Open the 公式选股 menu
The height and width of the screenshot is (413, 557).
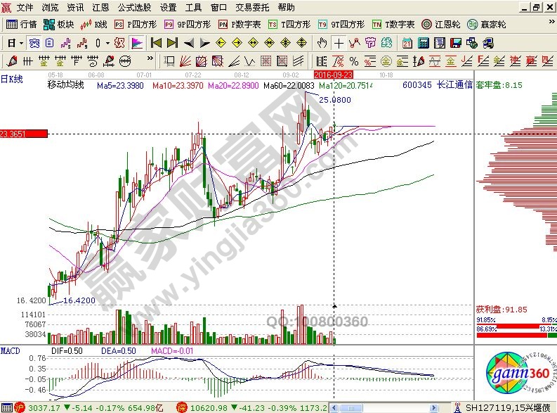point(136,8)
